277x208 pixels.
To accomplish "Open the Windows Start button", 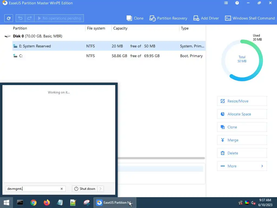I will (6, 203).
